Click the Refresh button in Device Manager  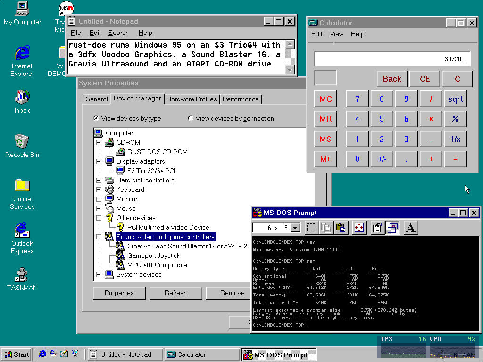tap(175, 293)
